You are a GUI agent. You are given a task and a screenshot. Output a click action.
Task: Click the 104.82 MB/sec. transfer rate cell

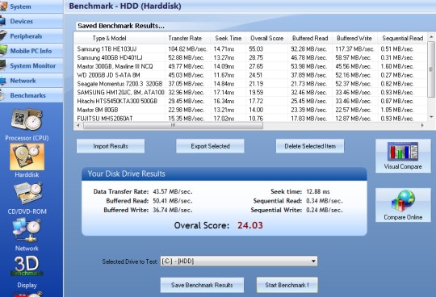(x=187, y=49)
